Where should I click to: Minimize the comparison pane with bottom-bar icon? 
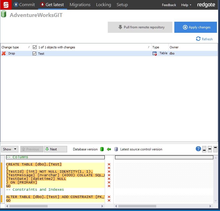pos(204,149)
